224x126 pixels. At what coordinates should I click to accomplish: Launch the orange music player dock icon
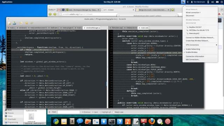128,121
